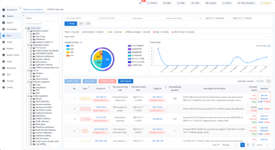Image resolution: width=275 pixels, height=150 pixels.
Task: Click the Create Ticket button
Action: (x=73, y=81)
